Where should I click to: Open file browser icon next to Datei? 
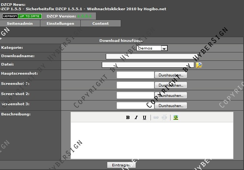199,65
